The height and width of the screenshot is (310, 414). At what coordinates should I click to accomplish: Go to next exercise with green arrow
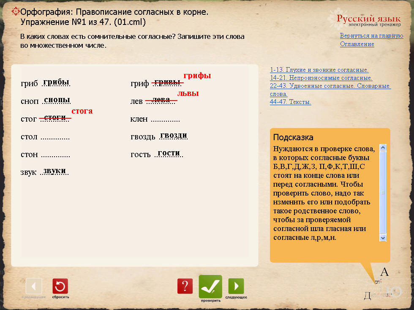[236, 286]
